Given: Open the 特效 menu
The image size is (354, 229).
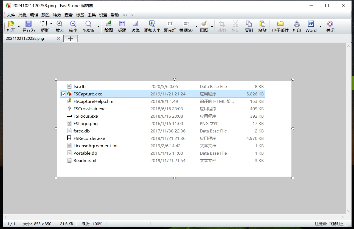Looking at the screenshot, I should click(57, 15).
